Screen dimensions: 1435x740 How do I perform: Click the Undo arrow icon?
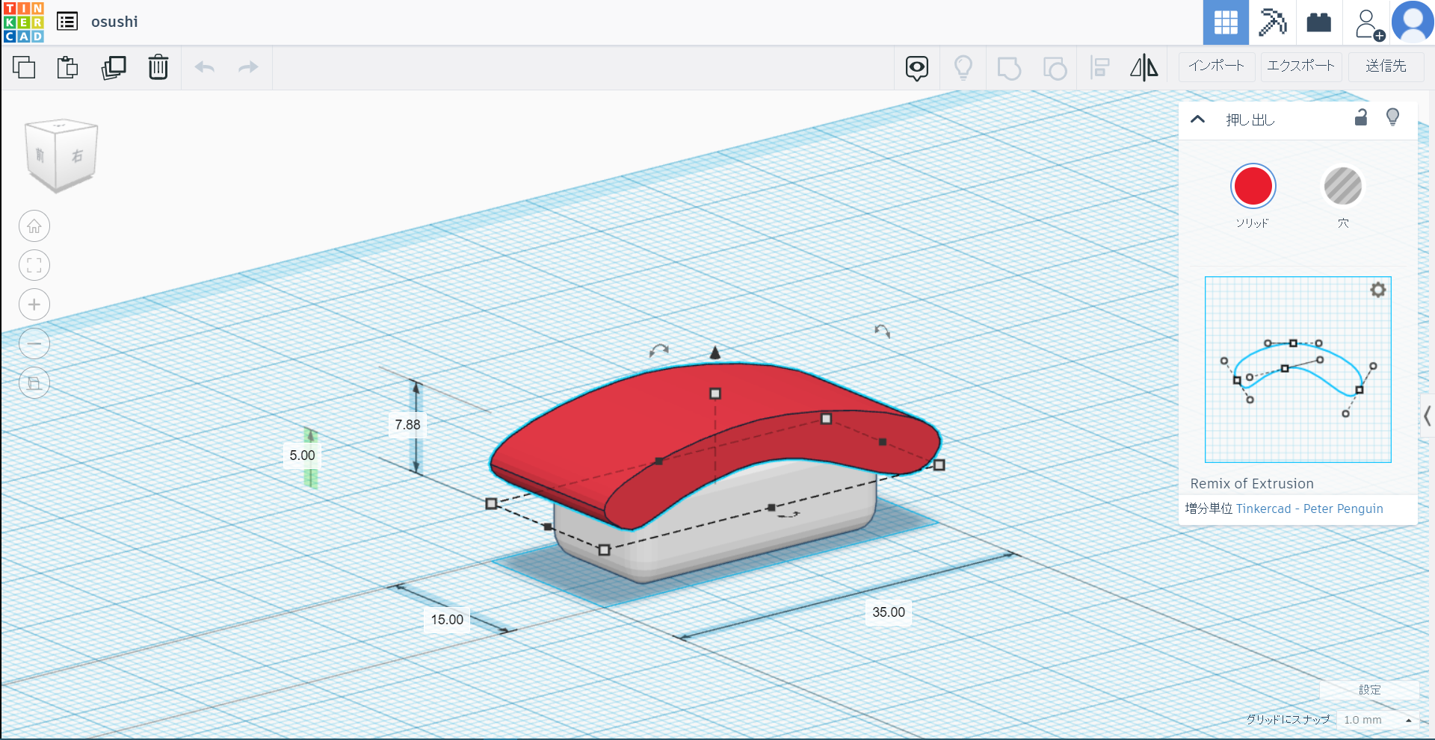[x=204, y=67]
